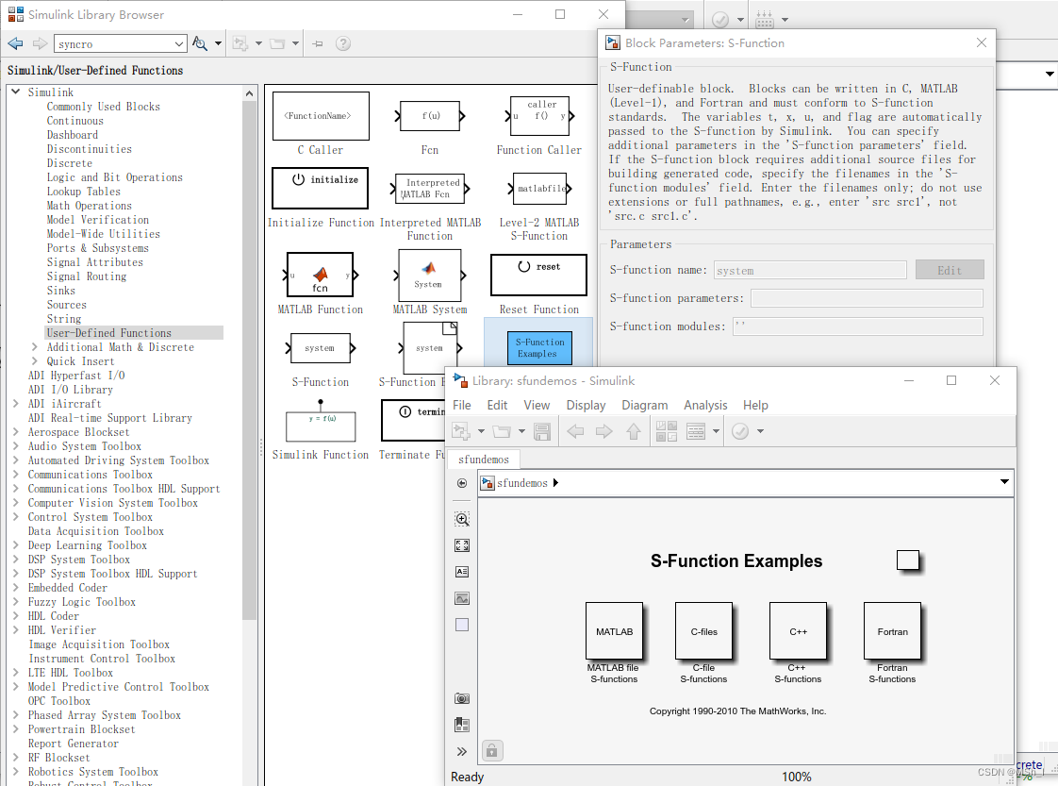Open the Display menu in sfundemos
This screenshot has height=786, width=1058.
(586, 405)
